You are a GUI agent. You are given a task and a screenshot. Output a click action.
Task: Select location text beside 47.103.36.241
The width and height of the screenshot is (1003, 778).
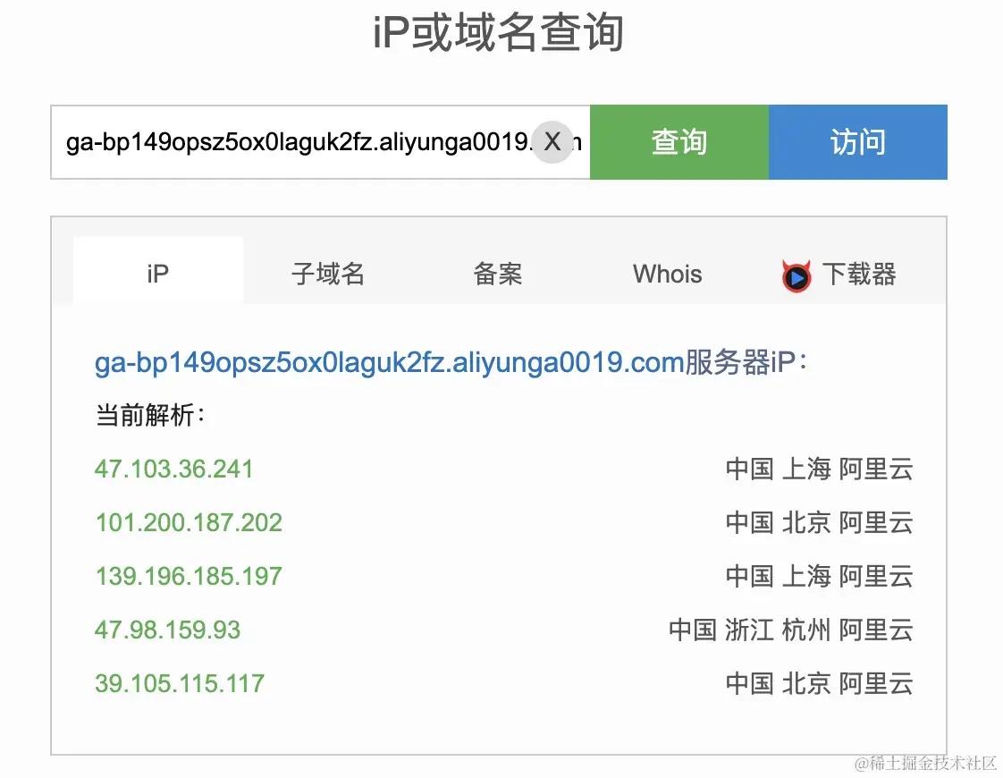point(819,469)
